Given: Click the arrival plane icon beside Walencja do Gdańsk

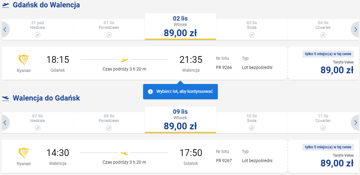Looking at the screenshot, I should click(x=6, y=98).
